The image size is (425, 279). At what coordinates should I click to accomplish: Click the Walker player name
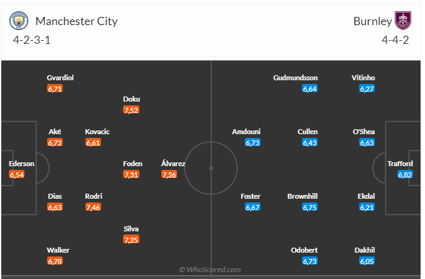(58, 250)
